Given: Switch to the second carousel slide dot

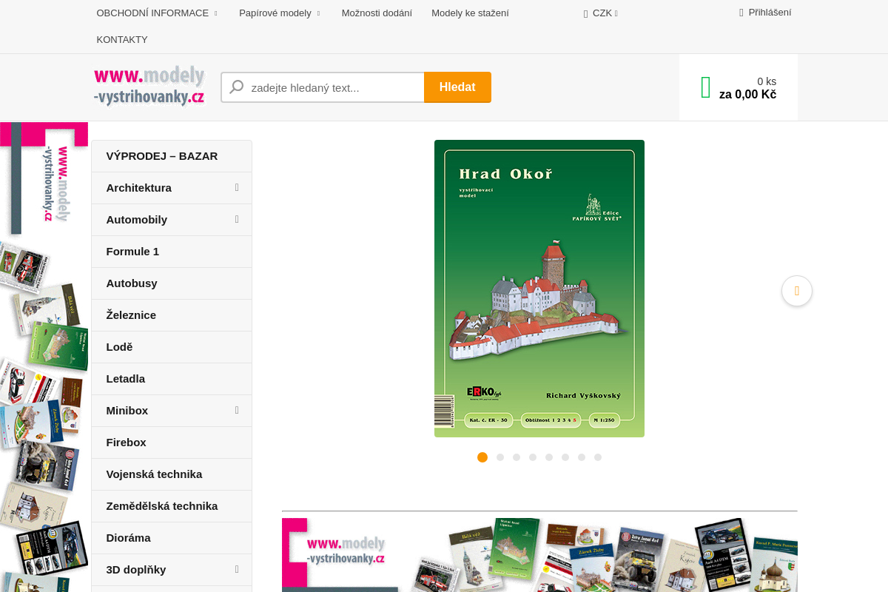Looking at the screenshot, I should point(500,457).
